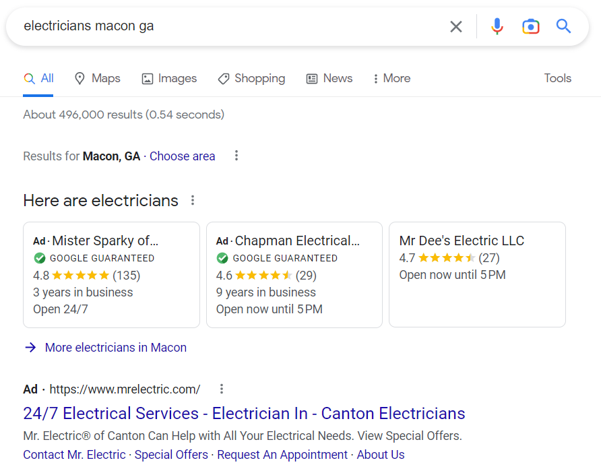
Task: Click the Special Offers sitelink
Action: pos(171,454)
